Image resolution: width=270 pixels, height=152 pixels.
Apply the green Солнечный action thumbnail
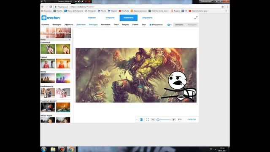(48, 49)
